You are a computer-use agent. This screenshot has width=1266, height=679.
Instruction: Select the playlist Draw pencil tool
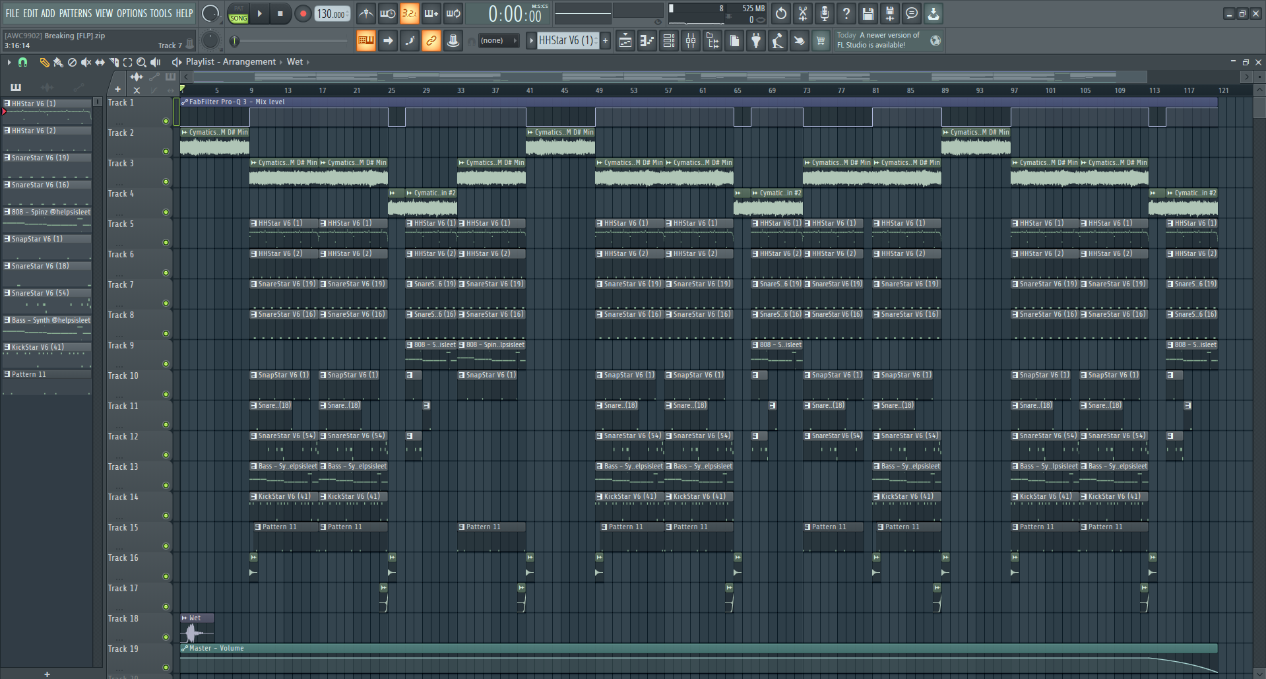click(44, 62)
